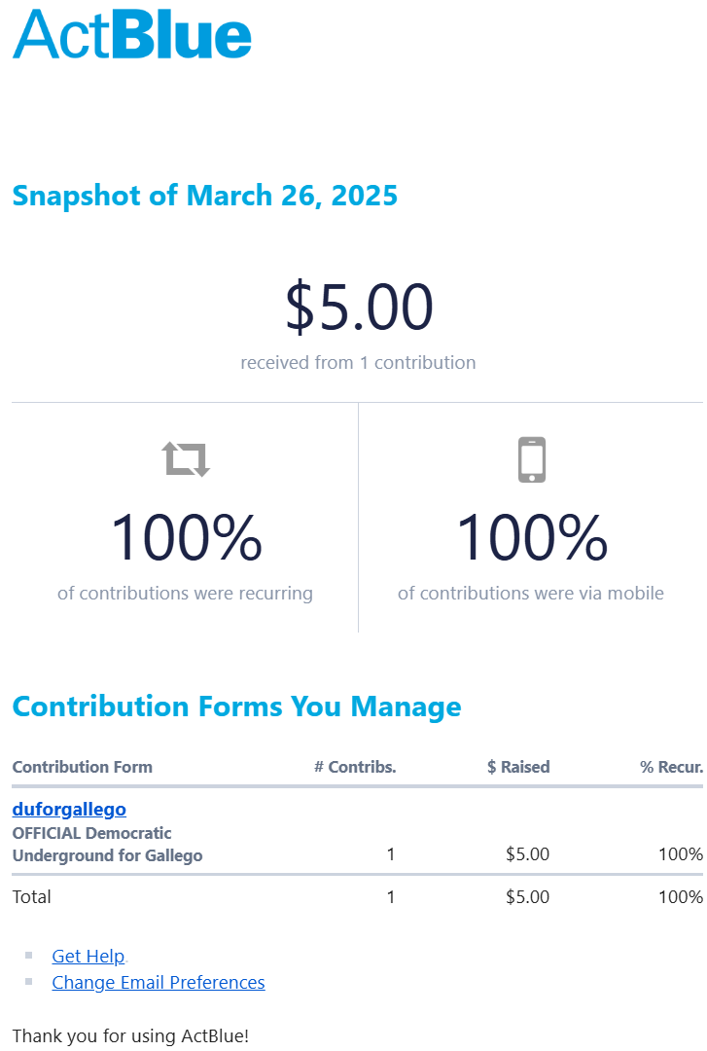Open the Get Help link

(88, 956)
